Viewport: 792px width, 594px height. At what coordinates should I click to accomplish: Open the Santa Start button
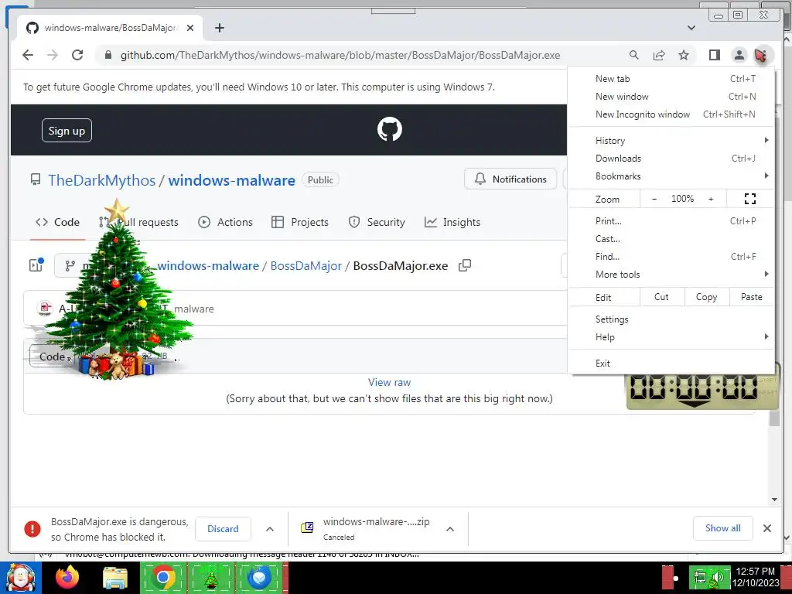click(x=20, y=578)
